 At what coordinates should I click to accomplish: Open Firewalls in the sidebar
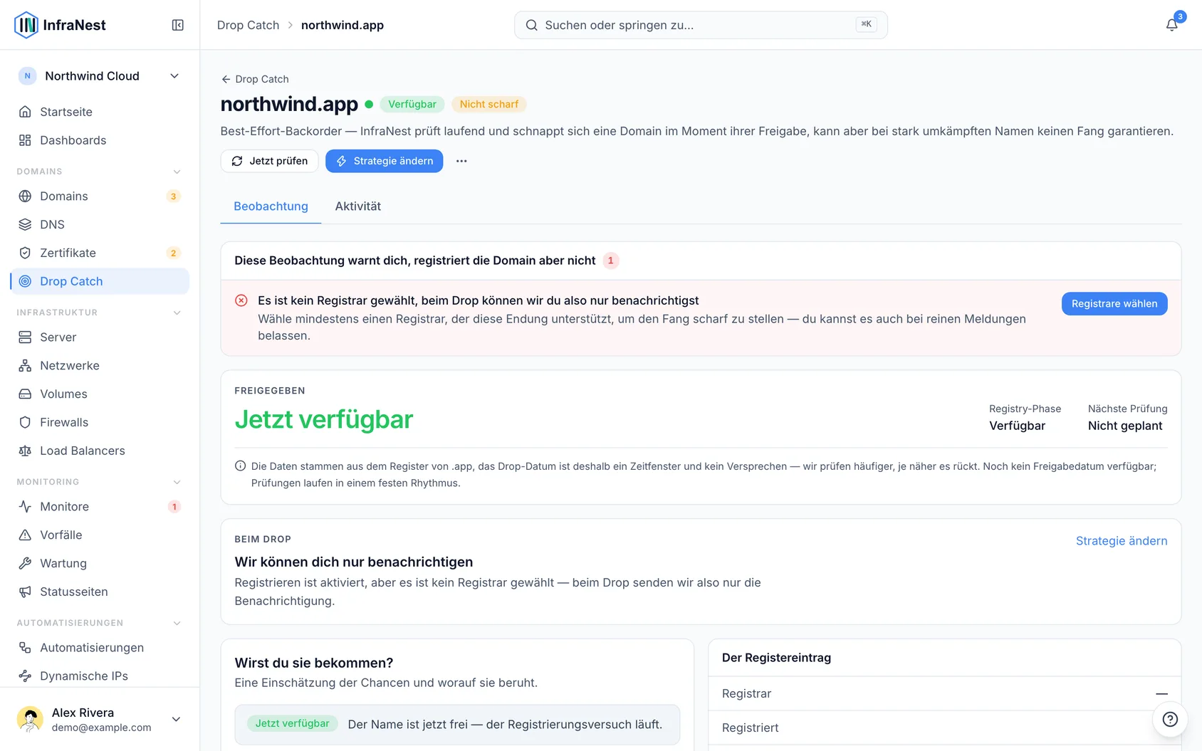100,422
